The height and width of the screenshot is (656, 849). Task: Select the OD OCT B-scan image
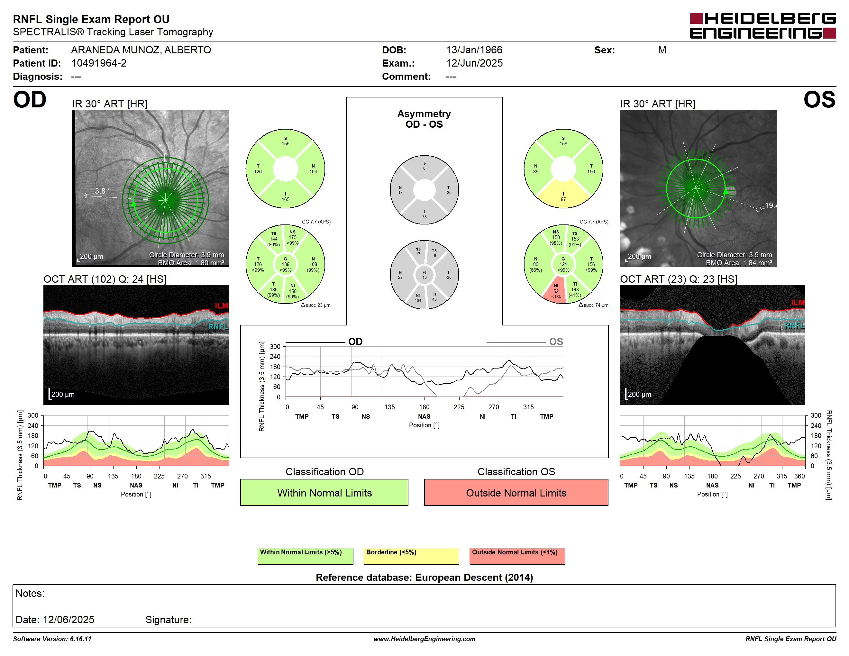(136, 345)
